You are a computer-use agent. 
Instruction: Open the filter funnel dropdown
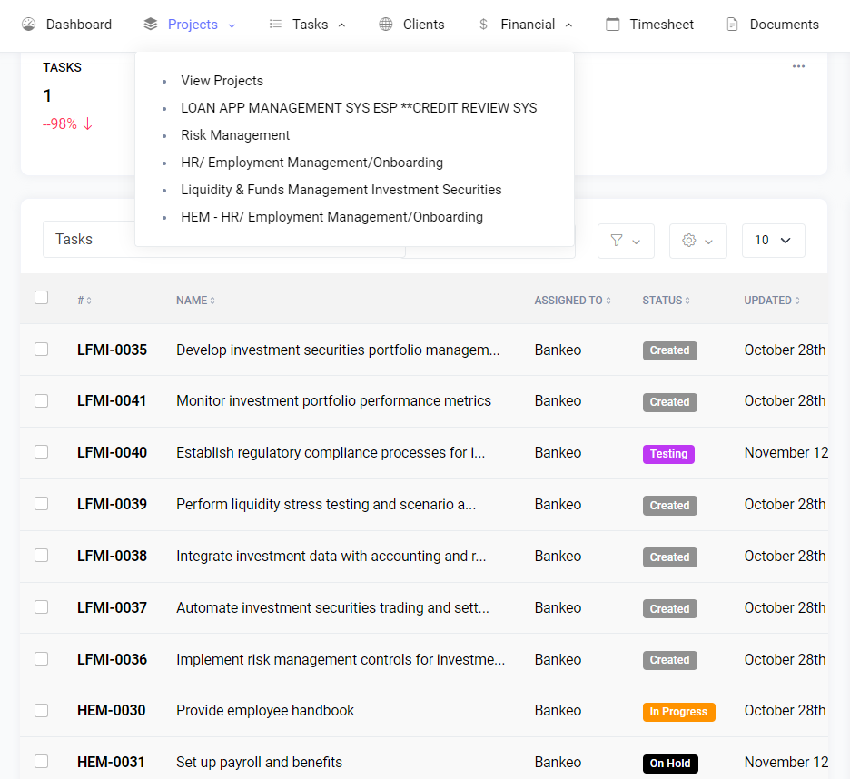(626, 240)
